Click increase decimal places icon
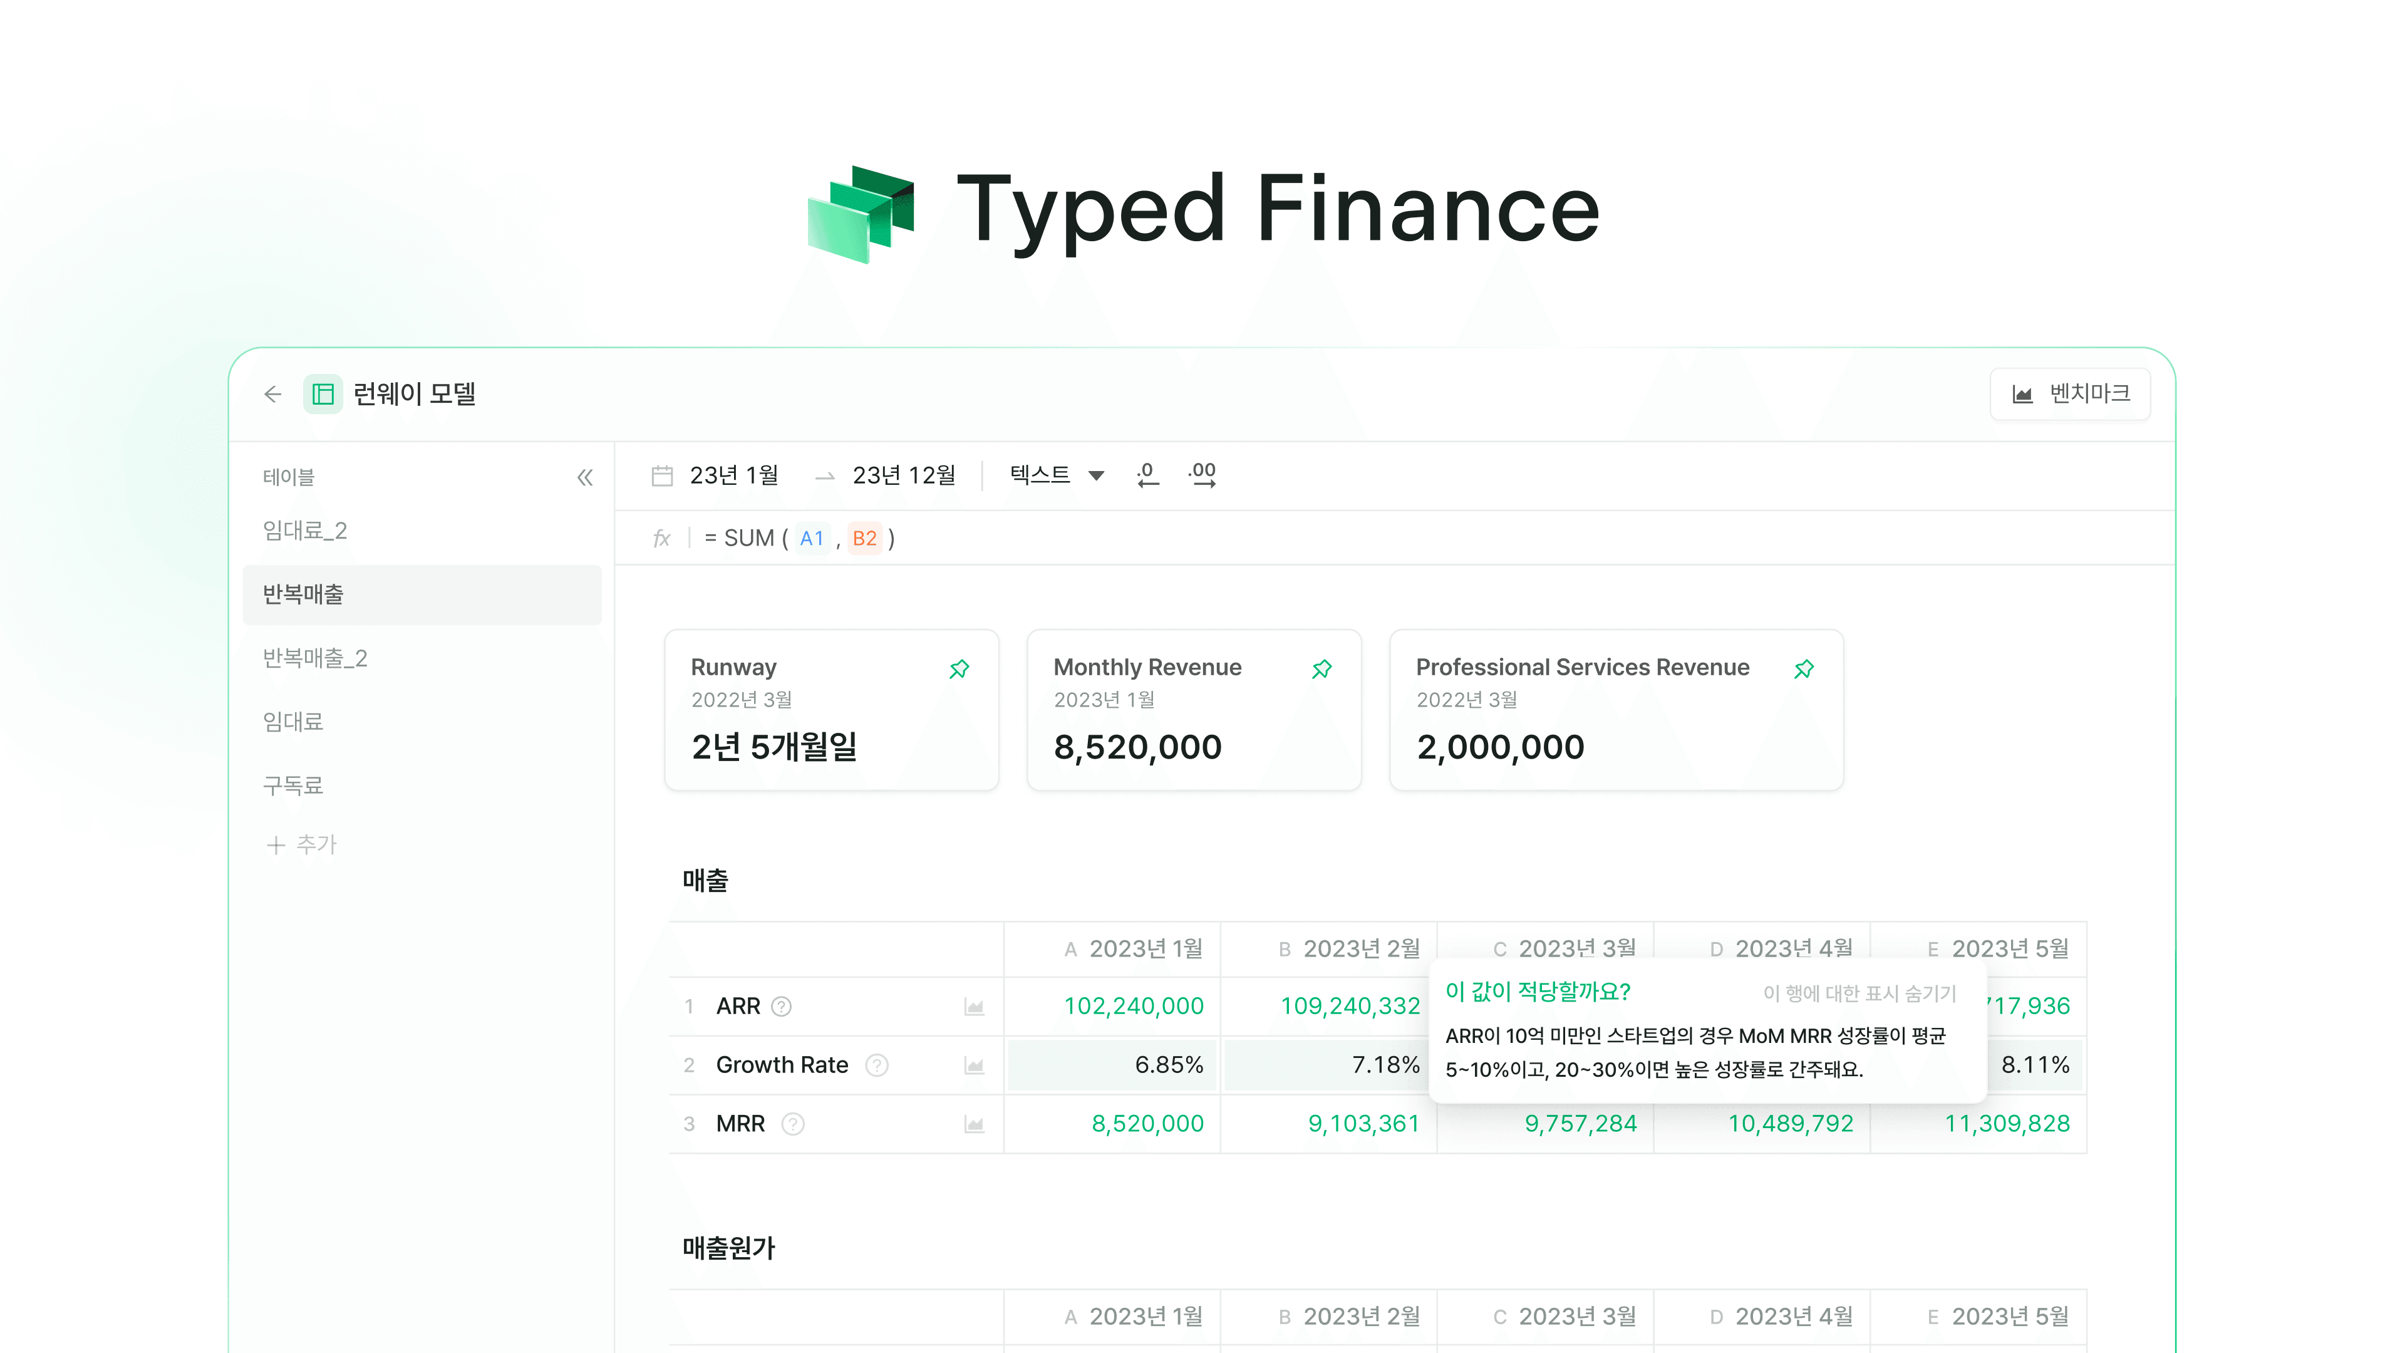 [x=1202, y=475]
